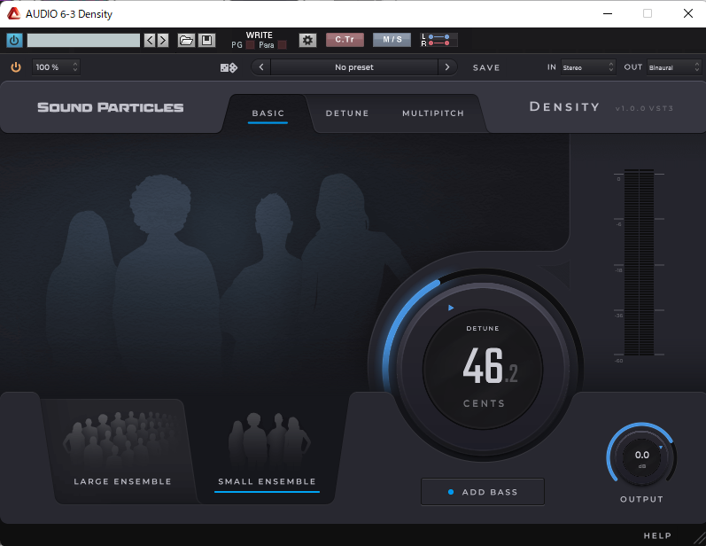Viewport: 706px width, 546px height.
Task: Toggle the Para write checkbox
Action: pyautogui.click(x=283, y=45)
